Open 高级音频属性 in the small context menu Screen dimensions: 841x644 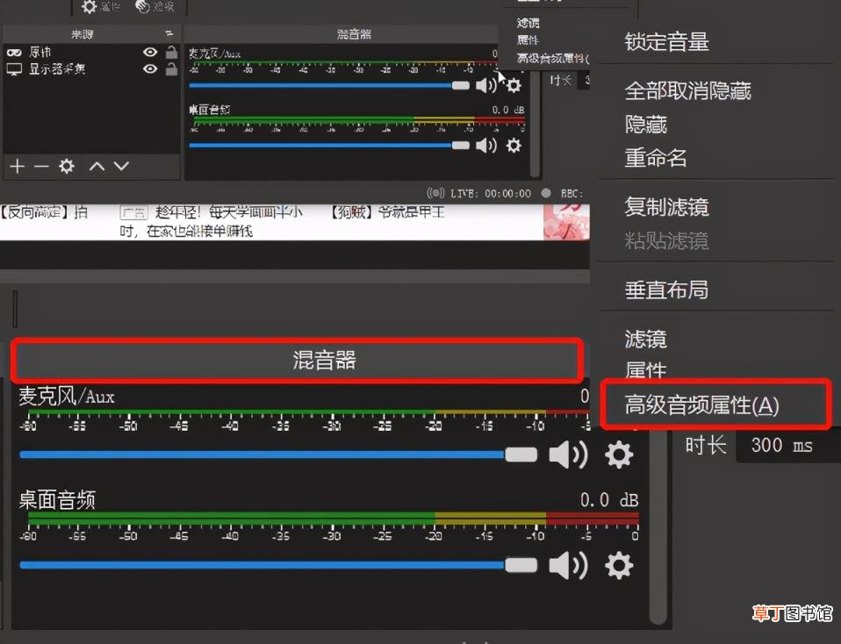552,58
